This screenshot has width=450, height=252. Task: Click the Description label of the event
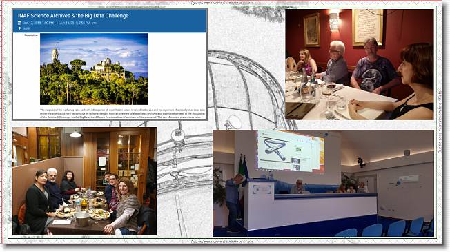pos(31,35)
